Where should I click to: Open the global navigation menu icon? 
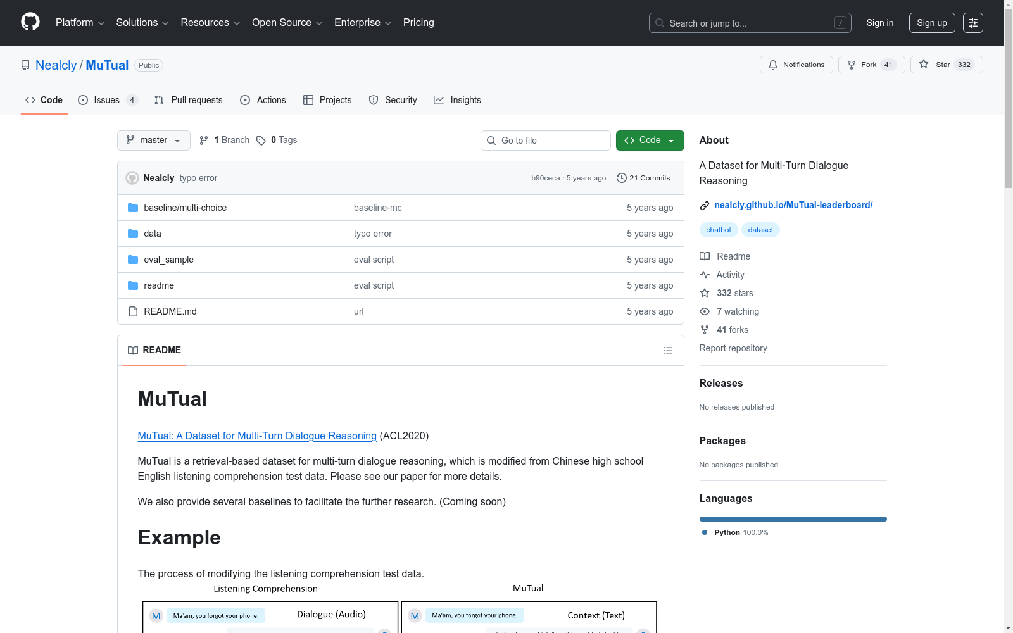click(973, 23)
